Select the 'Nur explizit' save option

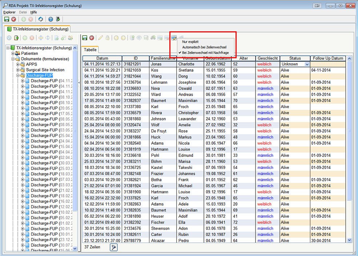(190, 42)
